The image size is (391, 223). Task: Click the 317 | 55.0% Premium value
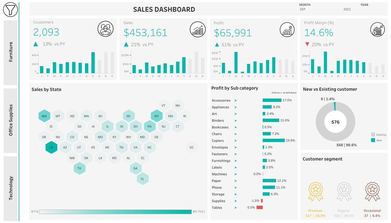(316, 216)
